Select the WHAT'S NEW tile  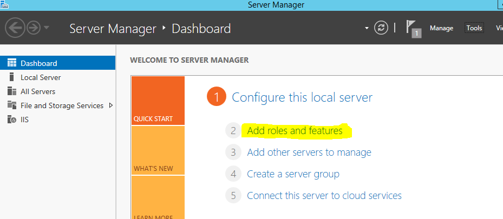[158, 150]
